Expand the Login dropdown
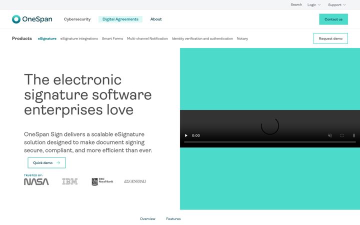This screenshot has height=225, width=360. tap(314, 5)
